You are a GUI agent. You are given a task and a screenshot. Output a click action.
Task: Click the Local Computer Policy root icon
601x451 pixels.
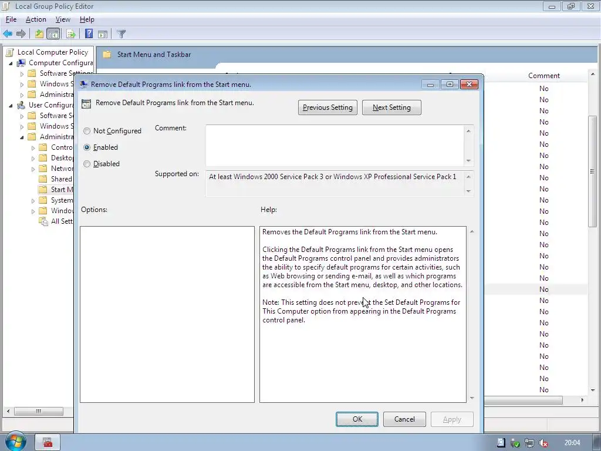(x=10, y=52)
